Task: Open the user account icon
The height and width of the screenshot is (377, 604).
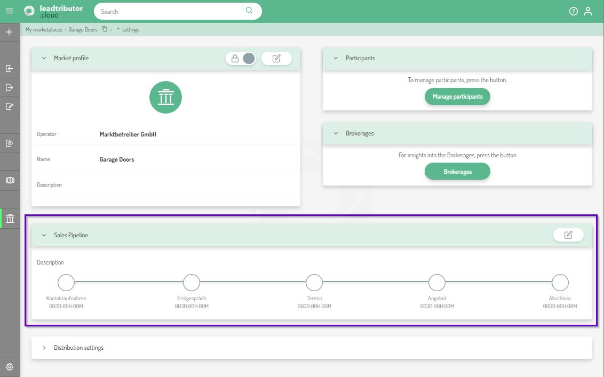Action: [588, 11]
